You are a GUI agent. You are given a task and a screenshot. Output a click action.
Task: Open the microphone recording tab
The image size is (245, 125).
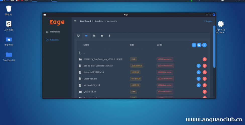[109, 36]
